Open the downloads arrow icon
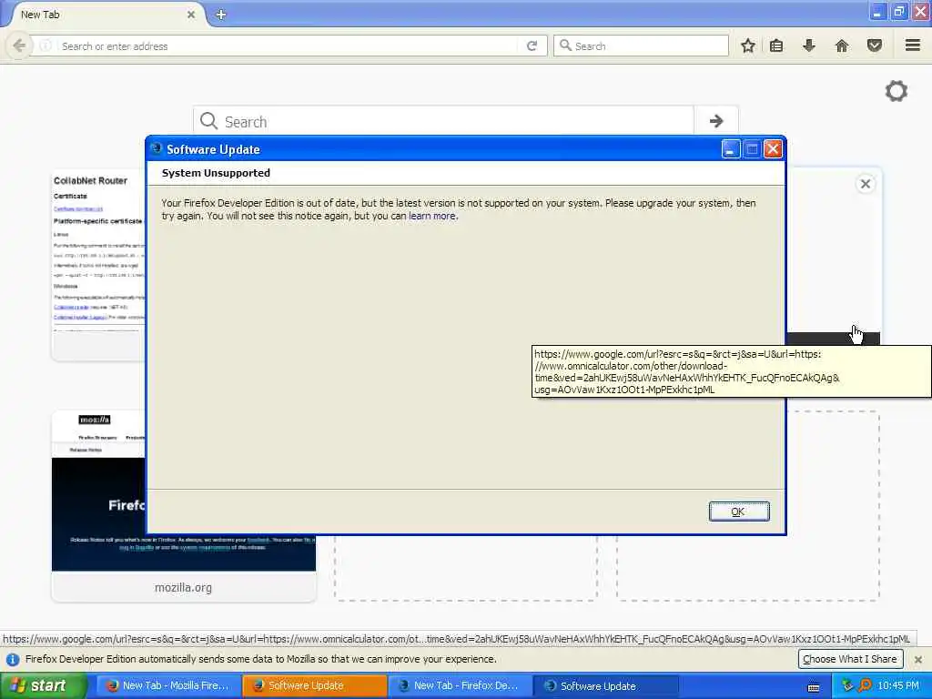The height and width of the screenshot is (699, 932). [x=809, y=46]
